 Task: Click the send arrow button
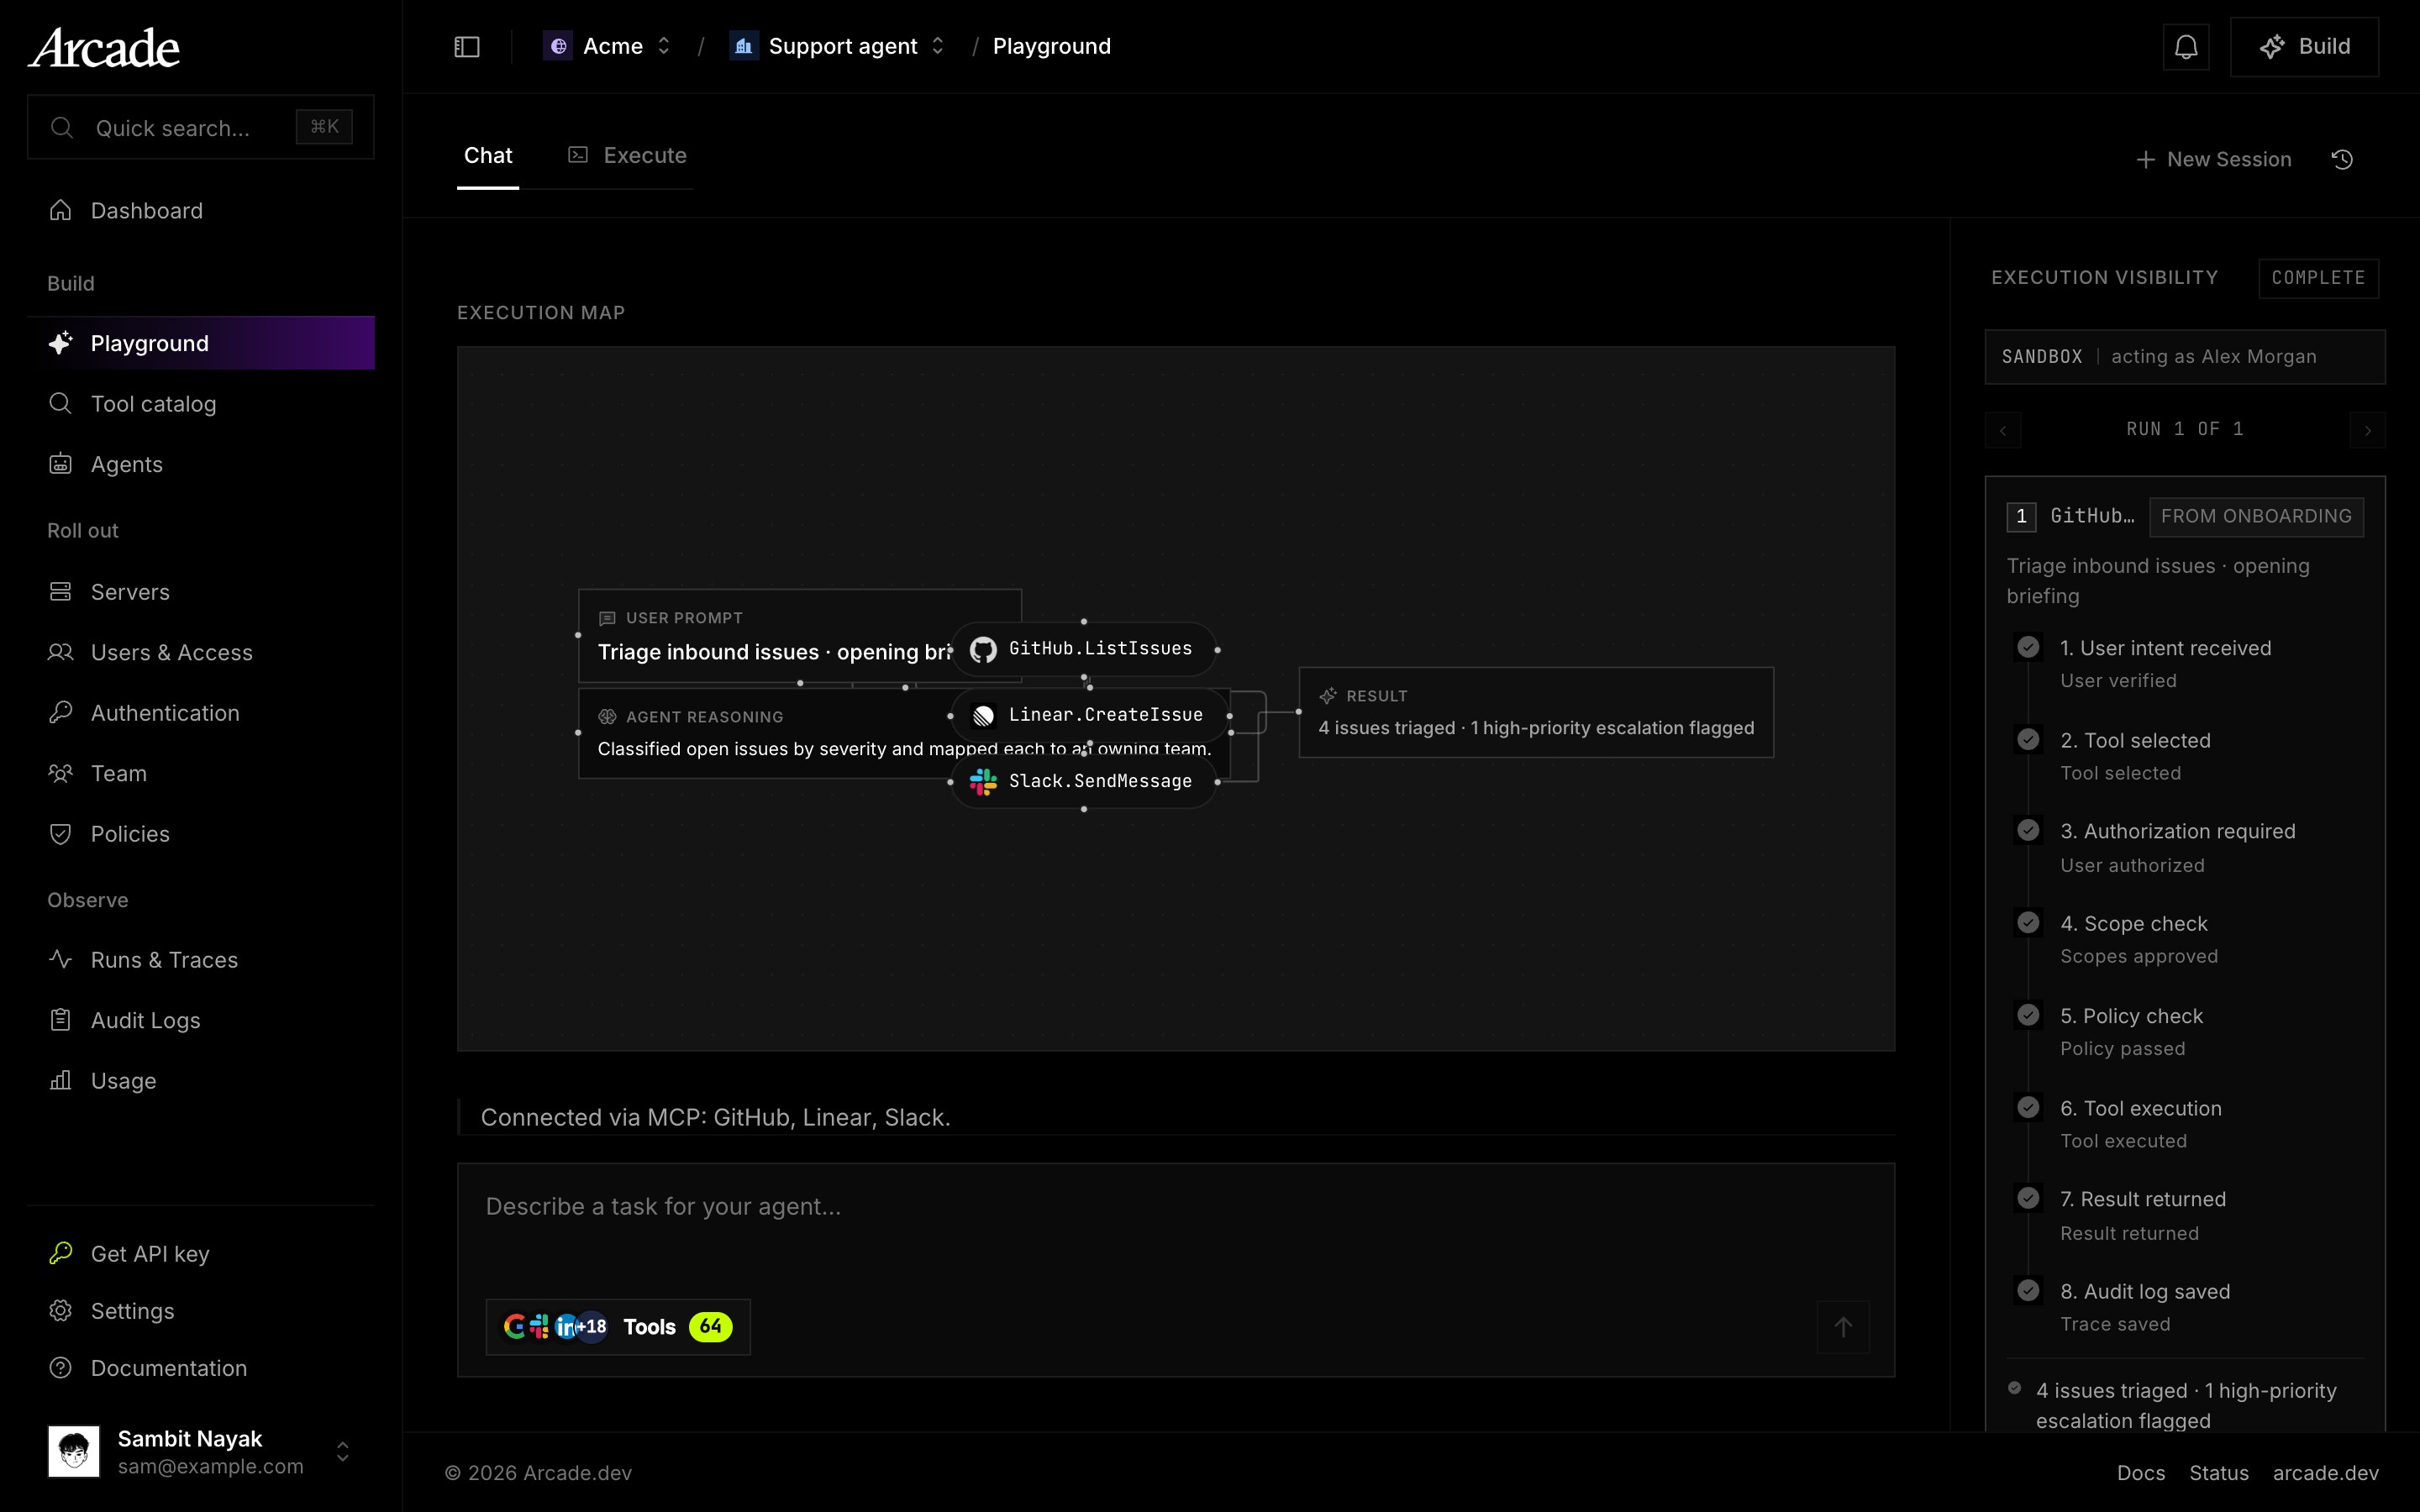1843,1327
